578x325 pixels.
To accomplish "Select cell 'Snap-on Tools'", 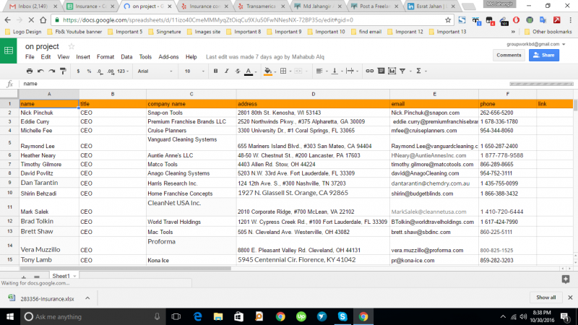I will pyautogui.click(x=191, y=113).
